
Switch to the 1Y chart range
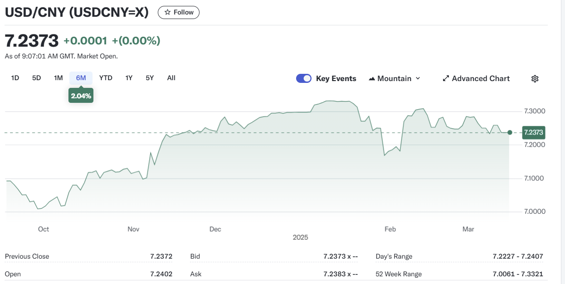point(129,78)
